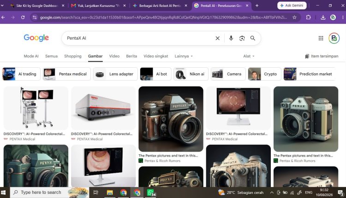Select the Video search tab
Screen dimensions: 346x198
click(114, 56)
